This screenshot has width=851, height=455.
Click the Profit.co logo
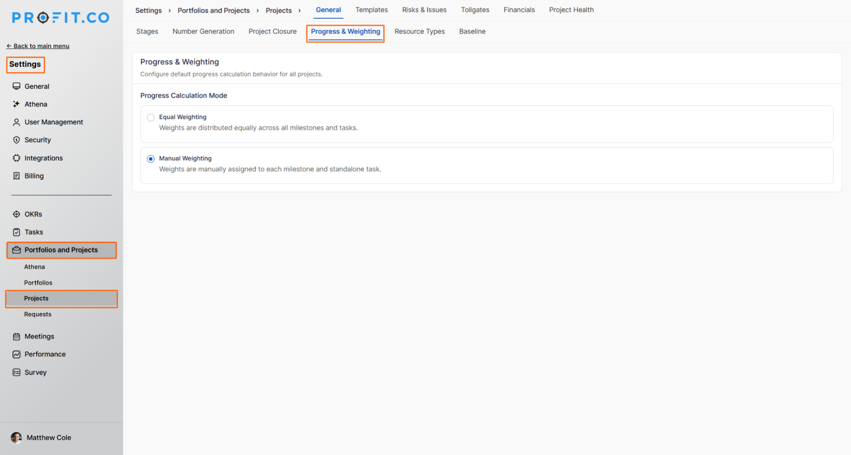click(x=61, y=17)
